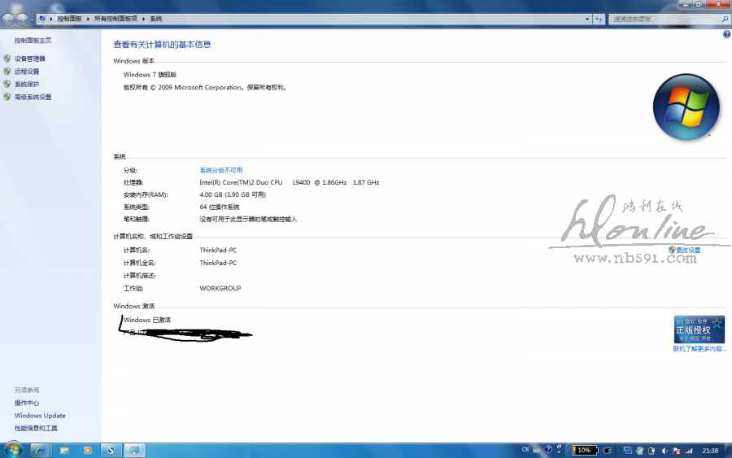732x458 pixels.
Task: Click the 远程设置 link
Action: (26, 72)
